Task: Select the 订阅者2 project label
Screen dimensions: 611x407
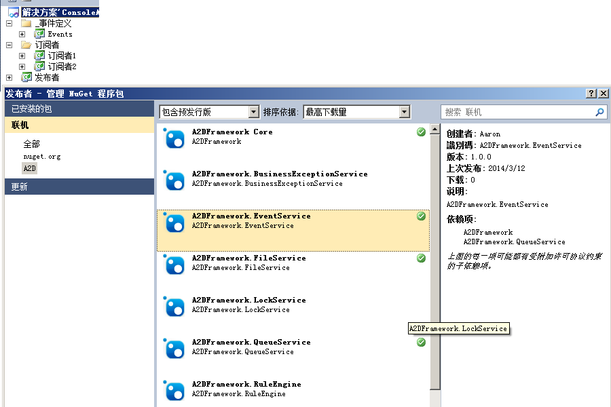Action: point(62,66)
